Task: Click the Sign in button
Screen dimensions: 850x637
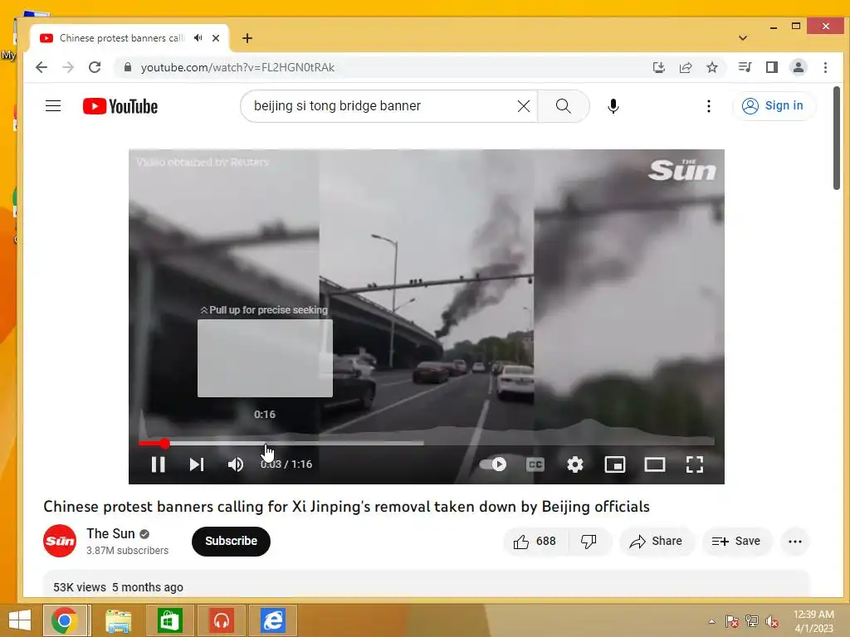Action: tap(773, 105)
